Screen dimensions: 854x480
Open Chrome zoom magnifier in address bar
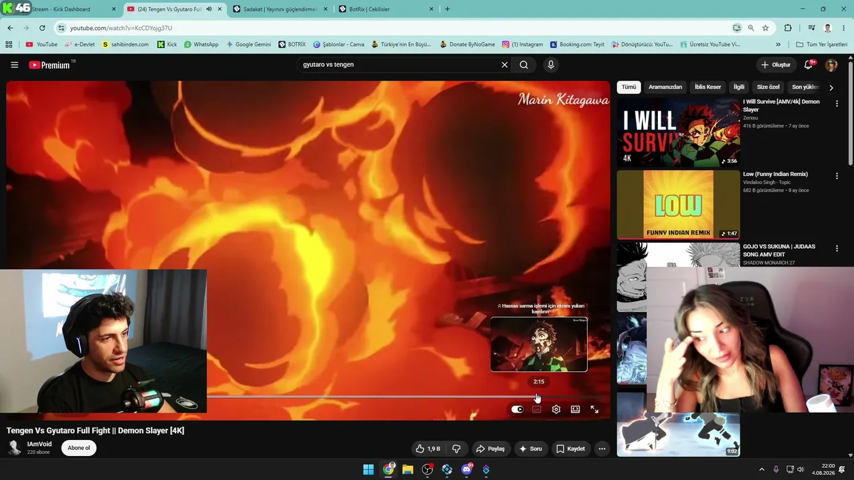coord(751,28)
